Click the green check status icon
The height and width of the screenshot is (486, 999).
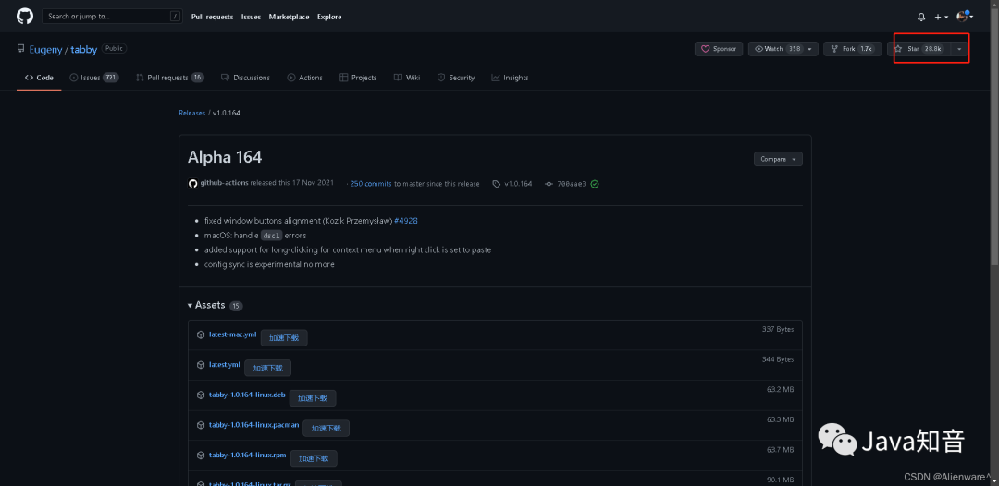tap(595, 184)
